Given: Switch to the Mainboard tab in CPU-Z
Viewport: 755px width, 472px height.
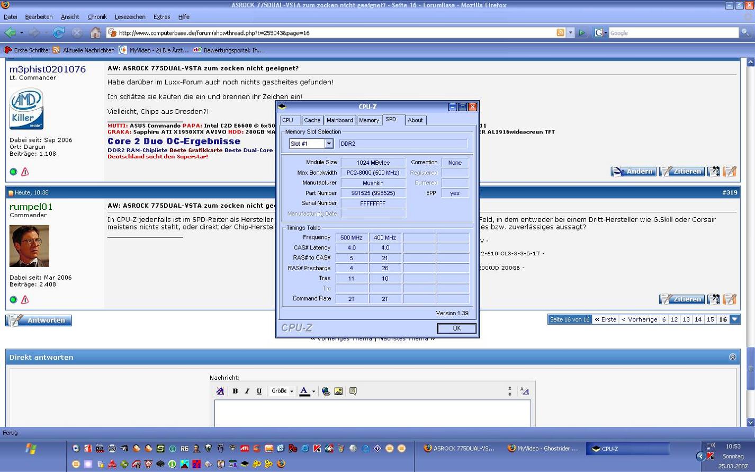Looking at the screenshot, I should point(339,120).
